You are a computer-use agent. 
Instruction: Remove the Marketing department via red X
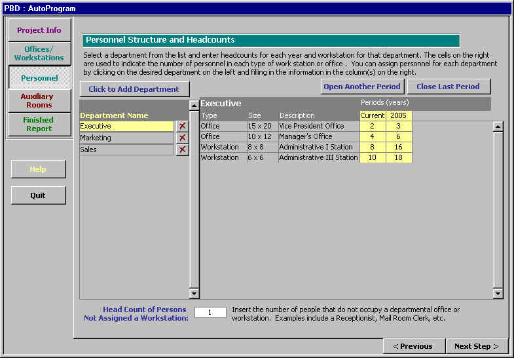click(x=182, y=138)
